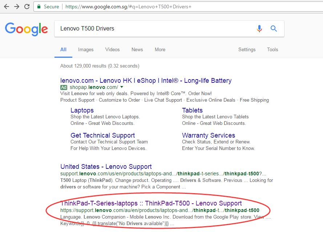Start voice search with the microphone icon
The image size is (323, 232).
pyautogui.click(x=259, y=29)
